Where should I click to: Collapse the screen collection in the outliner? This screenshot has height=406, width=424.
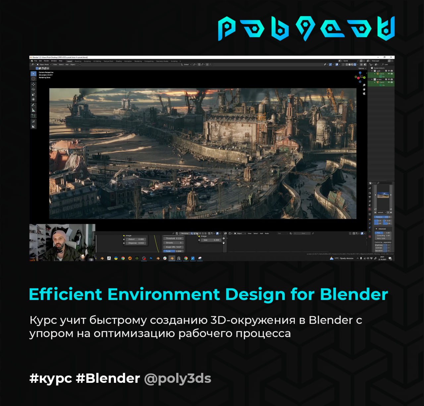coord(372,80)
